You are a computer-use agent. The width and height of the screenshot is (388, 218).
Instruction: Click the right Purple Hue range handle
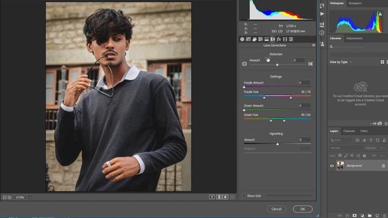(x=291, y=97)
